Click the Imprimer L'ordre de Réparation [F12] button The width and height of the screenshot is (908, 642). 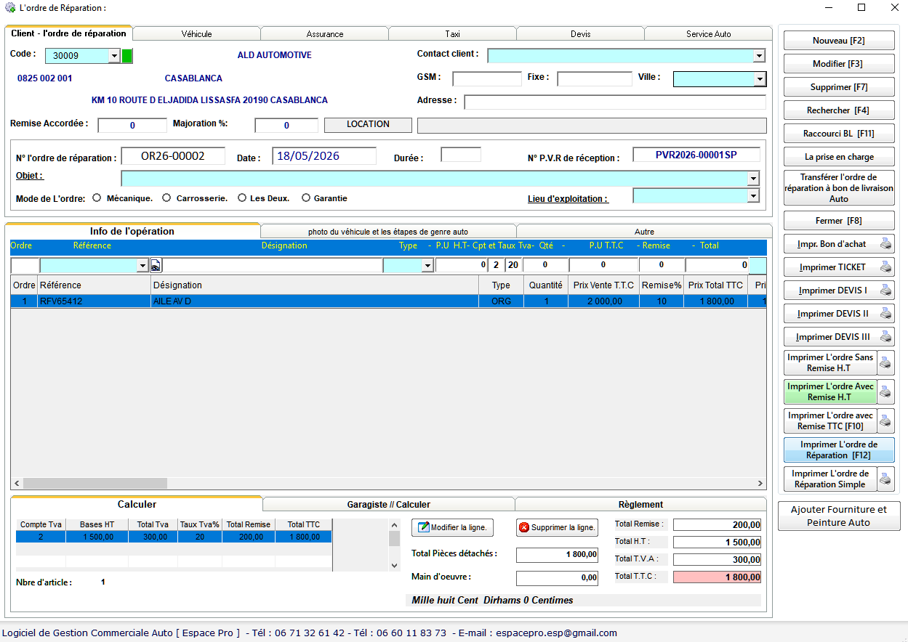838,450
